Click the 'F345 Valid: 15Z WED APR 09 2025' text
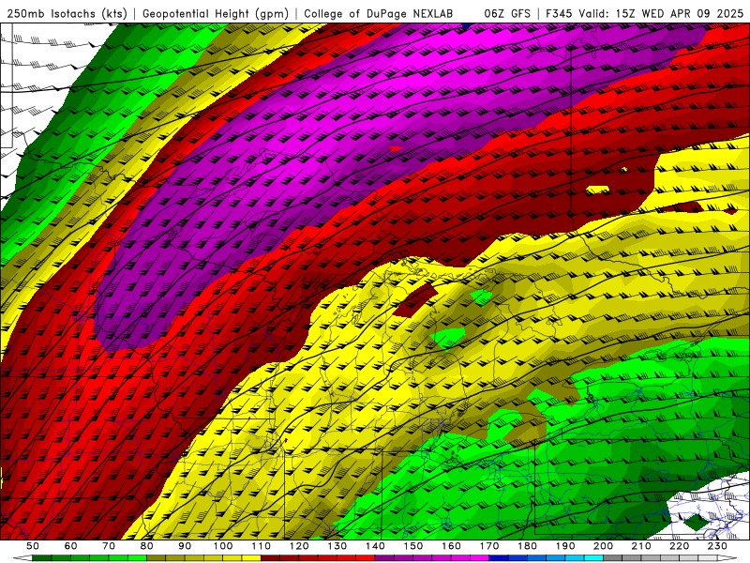This screenshot has width=750, height=563. pyautogui.click(x=644, y=14)
